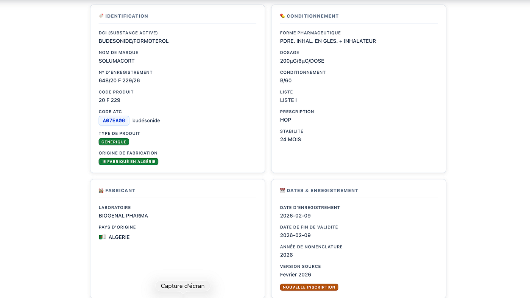This screenshot has height=298, width=530.
Task: Click the FORME PHARMACEUTIQUE field label
Action: click(310, 33)
